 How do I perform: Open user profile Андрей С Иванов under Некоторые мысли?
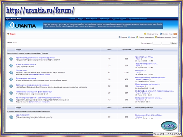tap(142, 80)
